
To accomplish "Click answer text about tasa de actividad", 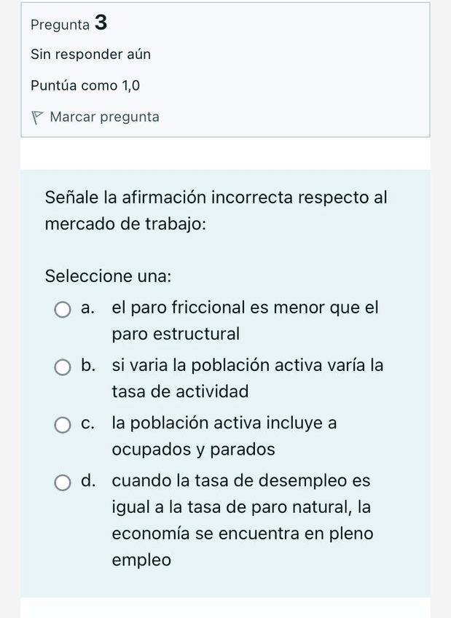I will click(247, 378).
